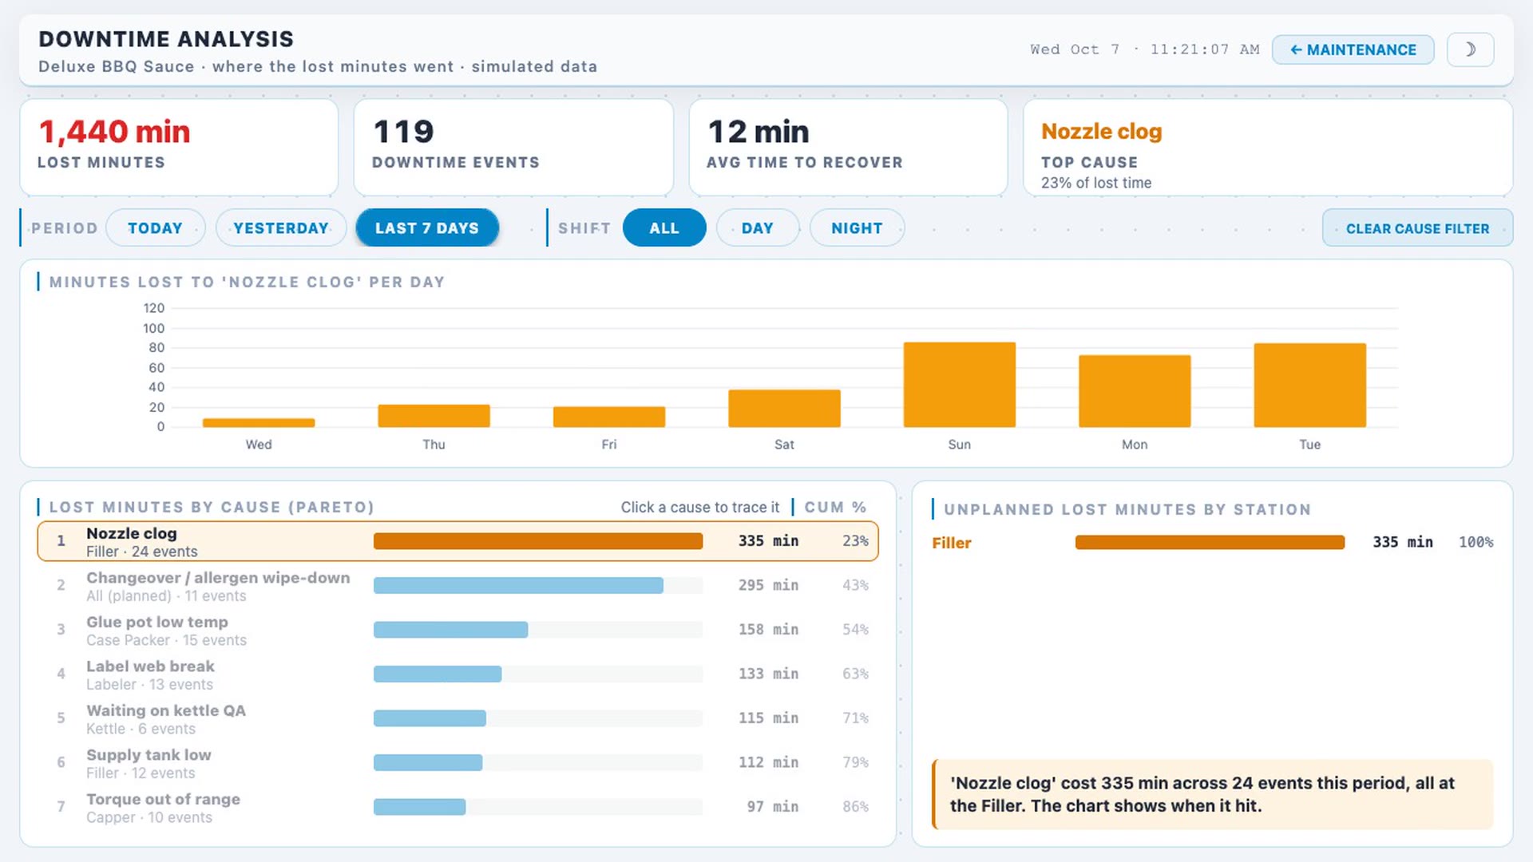
Task: Click the Filler station orange bar
Action: click(1210, 543)
